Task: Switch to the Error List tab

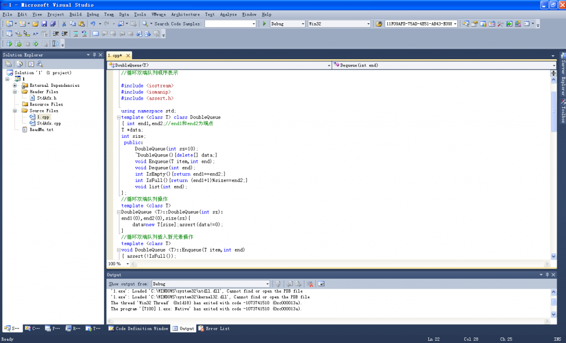Action: coord(214,329)
